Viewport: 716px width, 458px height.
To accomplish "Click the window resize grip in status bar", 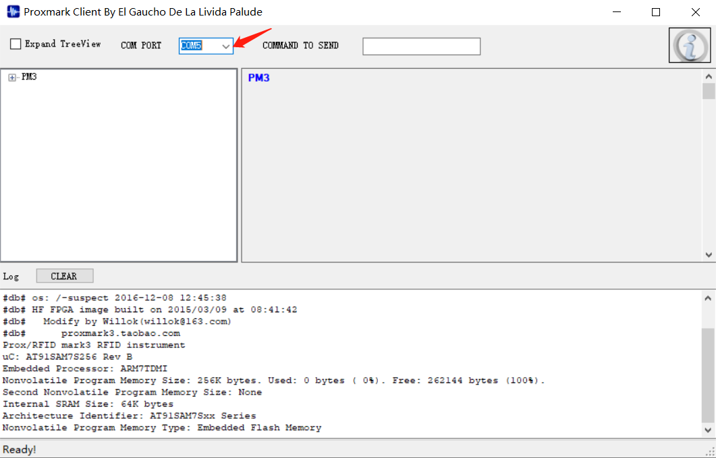I will point(711,452).
